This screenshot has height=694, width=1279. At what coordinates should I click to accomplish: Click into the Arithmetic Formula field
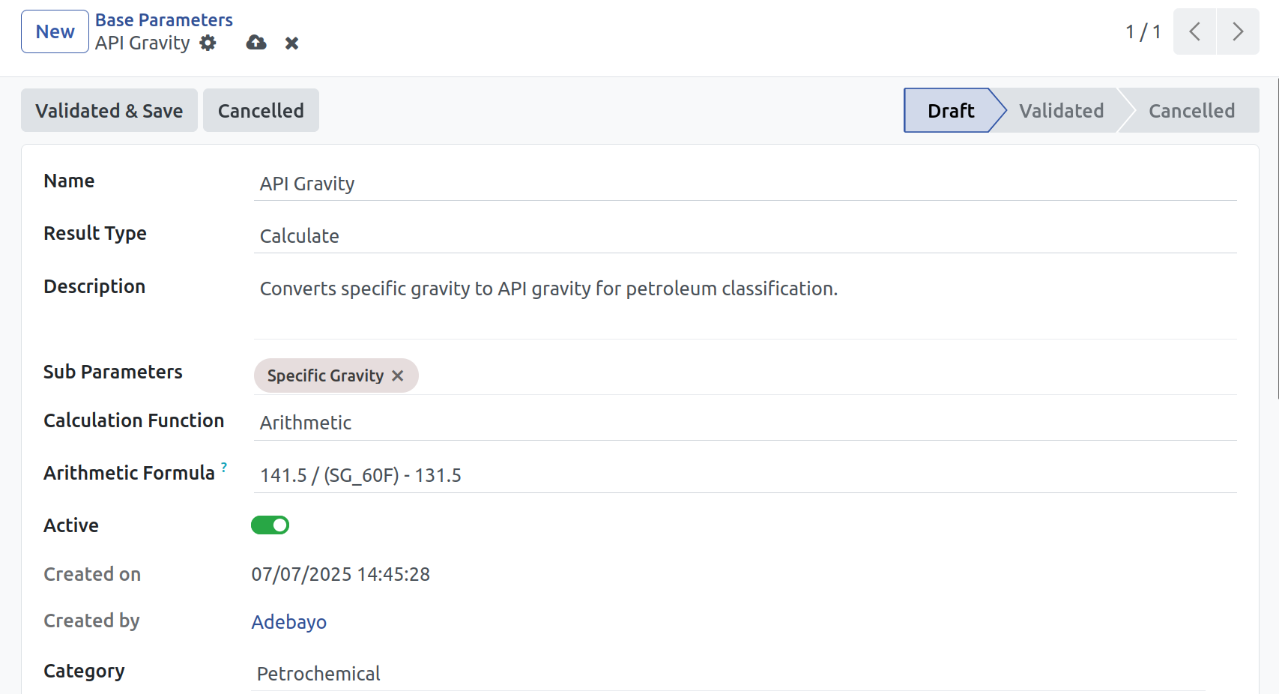[x=745, y=475]
